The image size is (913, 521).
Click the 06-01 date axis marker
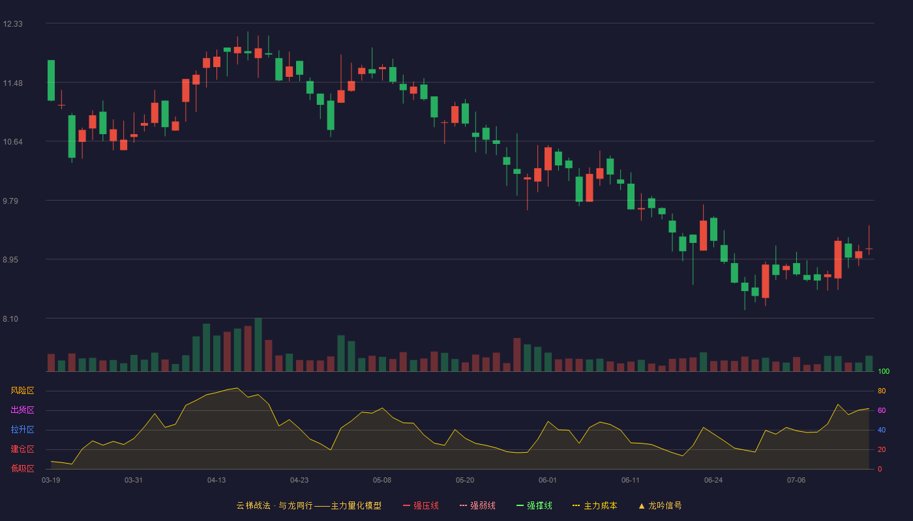click(548, 480)
